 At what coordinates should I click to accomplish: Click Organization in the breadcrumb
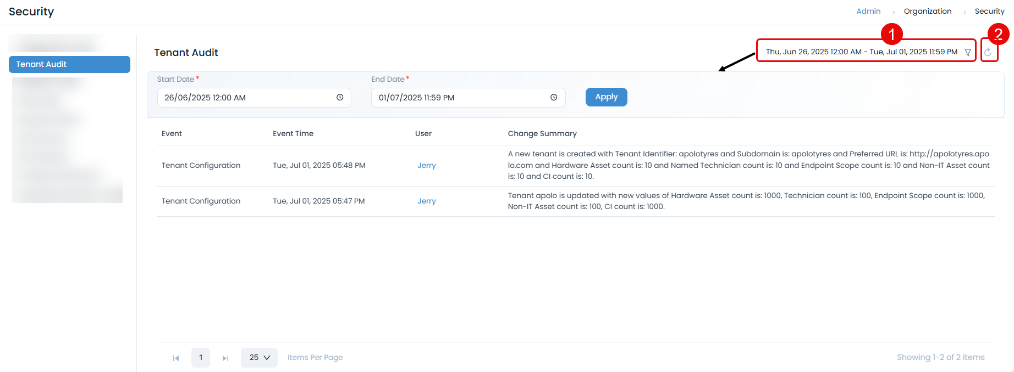[927, 11]
